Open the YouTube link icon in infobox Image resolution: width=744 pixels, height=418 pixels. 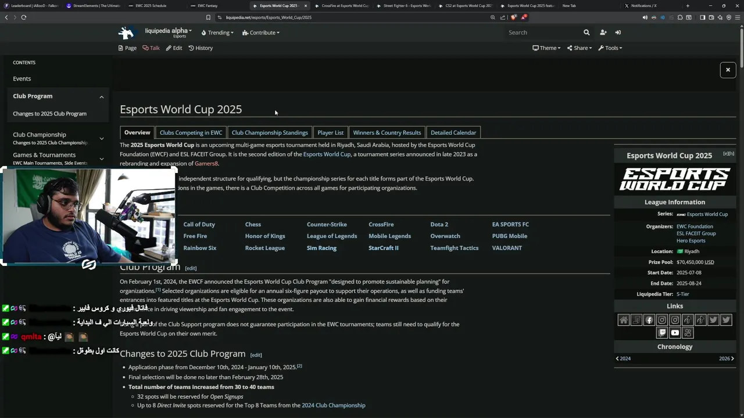[675, 333]
